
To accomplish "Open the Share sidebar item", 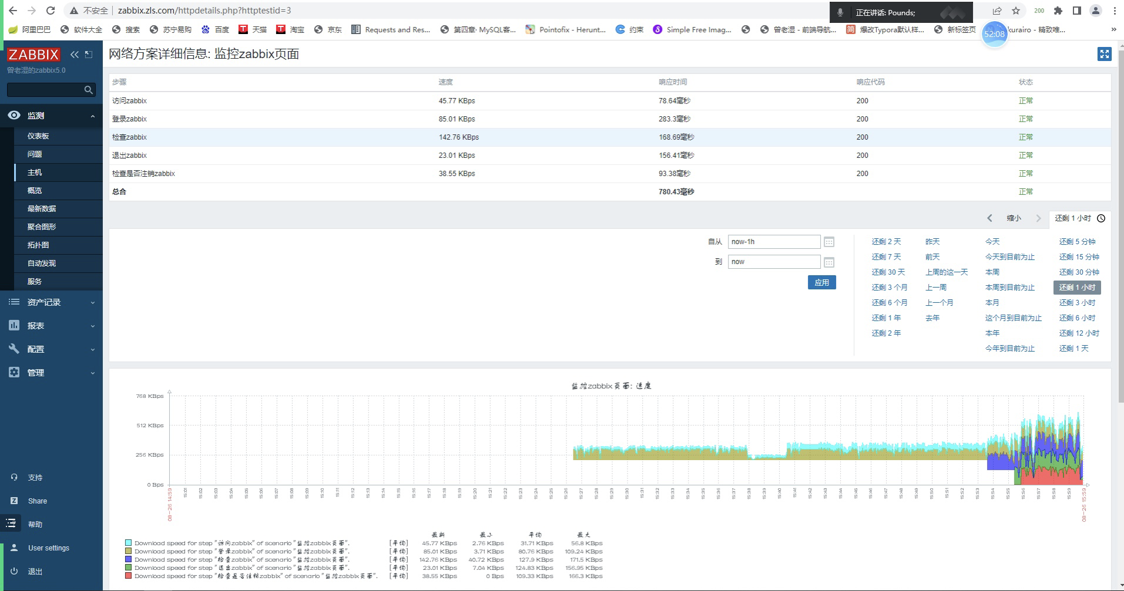I will pos(37,501).
